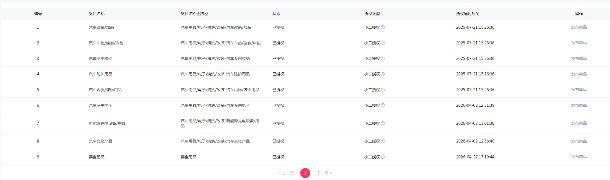Screen dimensions: 610x180
Task: Click 发布商品 for 汽车改装/加装
Action: [579, 27]
